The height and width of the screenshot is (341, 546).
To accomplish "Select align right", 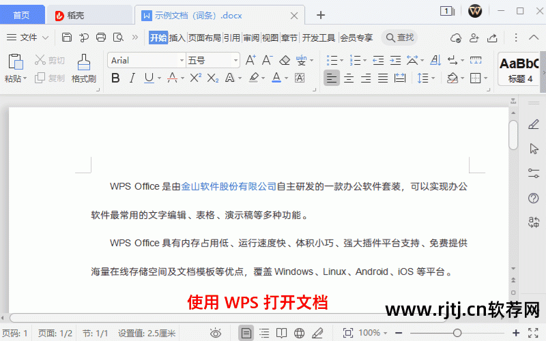I will tap(366, 78).
